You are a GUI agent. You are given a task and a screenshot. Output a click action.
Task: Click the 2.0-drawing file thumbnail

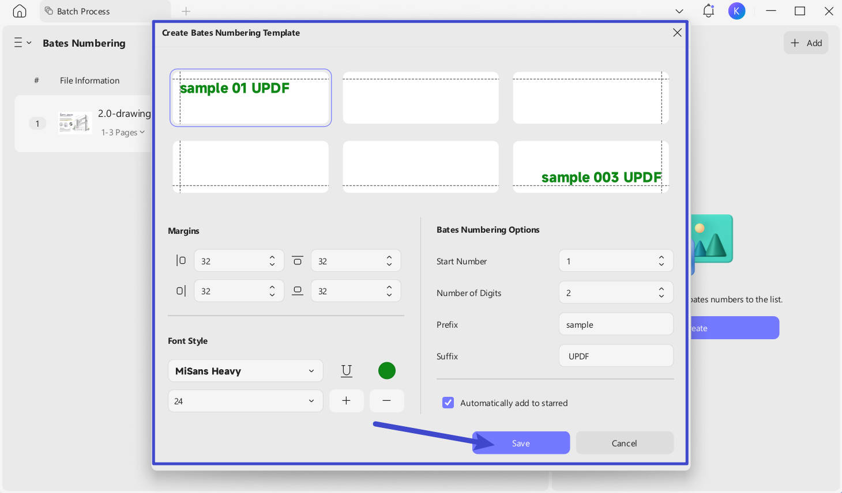[x=75, y=123]
